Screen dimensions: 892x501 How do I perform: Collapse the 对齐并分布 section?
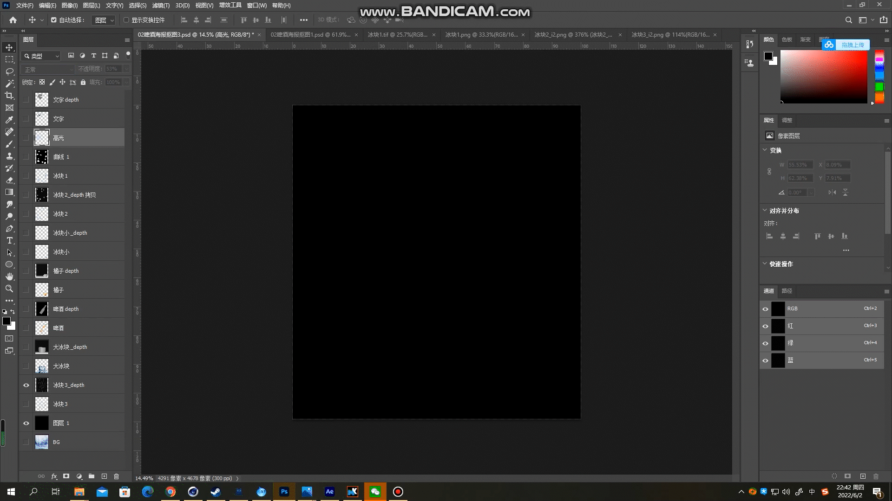[765, 211]
